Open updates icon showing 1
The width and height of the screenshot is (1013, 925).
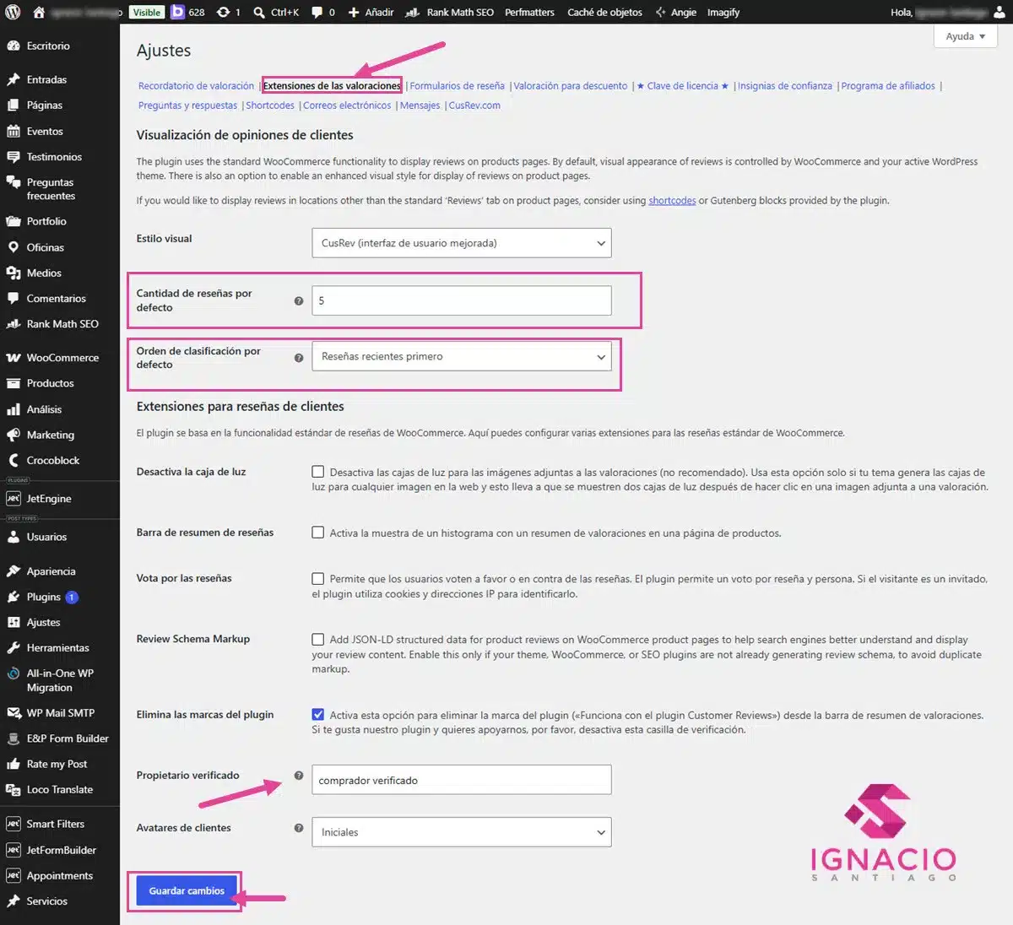point(223,12)
